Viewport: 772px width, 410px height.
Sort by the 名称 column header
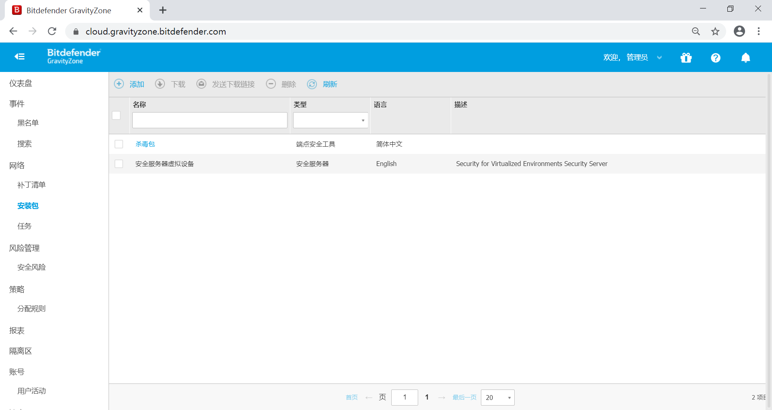point(140,105)
